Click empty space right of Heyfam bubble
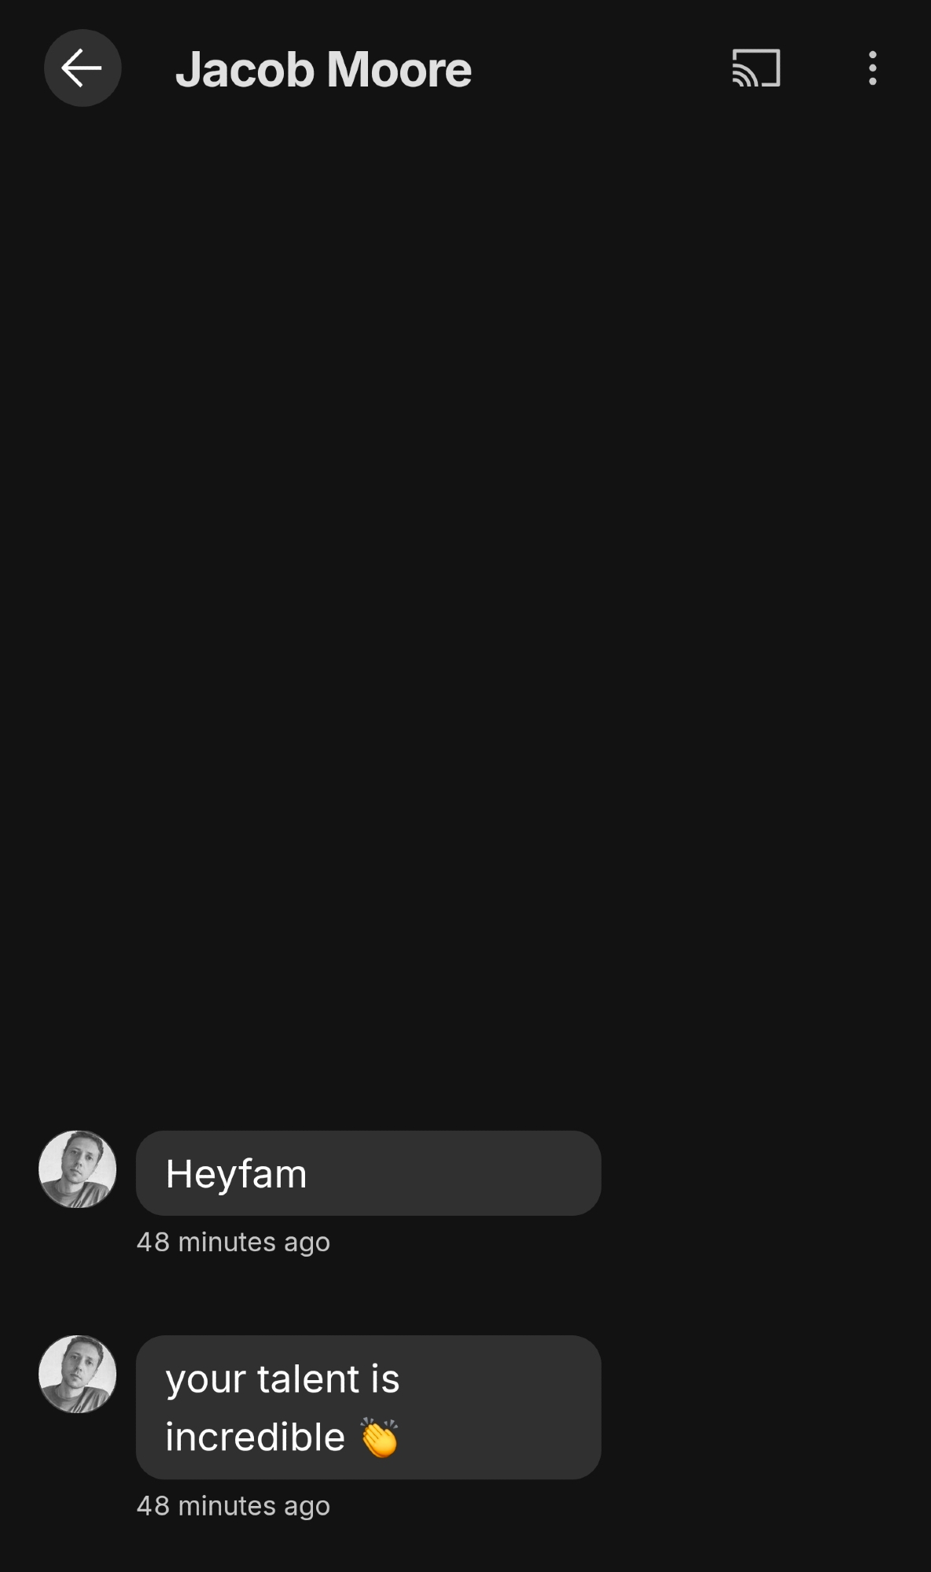The height and width of the screenshot is (1572, 931). (763, 1173)
